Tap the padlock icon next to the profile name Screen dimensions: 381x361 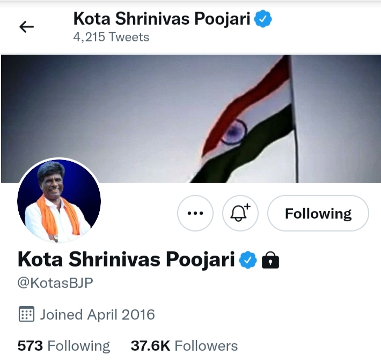(x=270, y=261)
